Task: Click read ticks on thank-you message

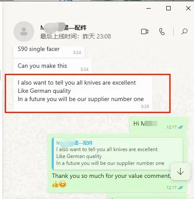Action: pos(181,188)
